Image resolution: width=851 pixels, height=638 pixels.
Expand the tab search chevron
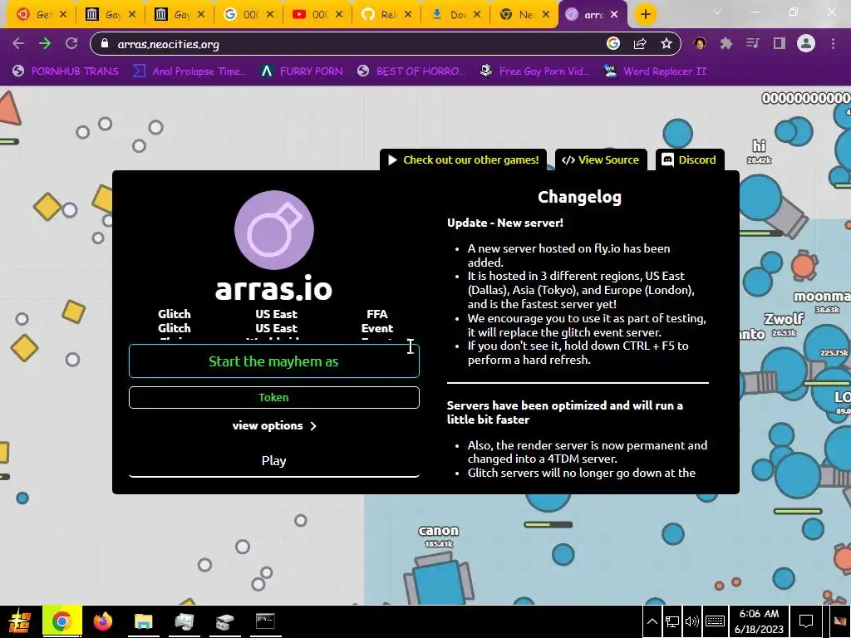click(x=717, y=12)
